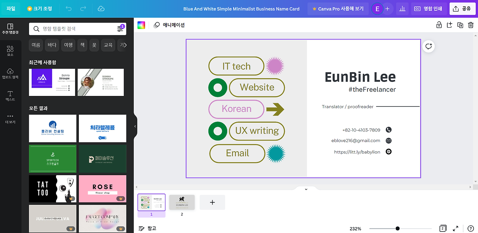
Task: Add a page with plus tile
Action: pyautogui.click(x=212, y=202)
